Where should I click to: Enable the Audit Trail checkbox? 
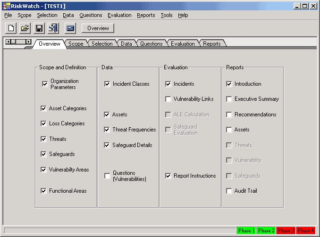coord(229,191)
